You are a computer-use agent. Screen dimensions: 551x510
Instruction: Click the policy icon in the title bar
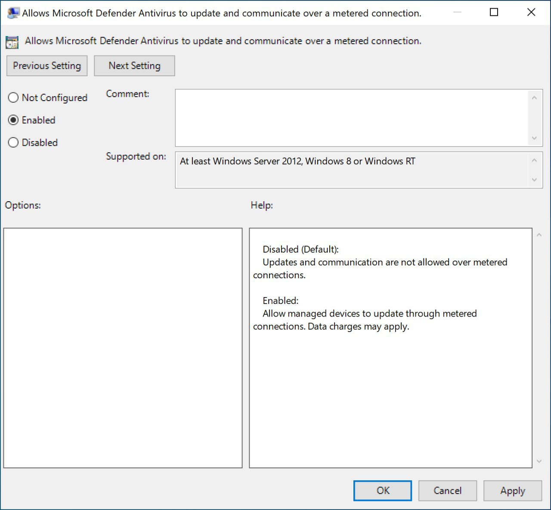[13, 13]
